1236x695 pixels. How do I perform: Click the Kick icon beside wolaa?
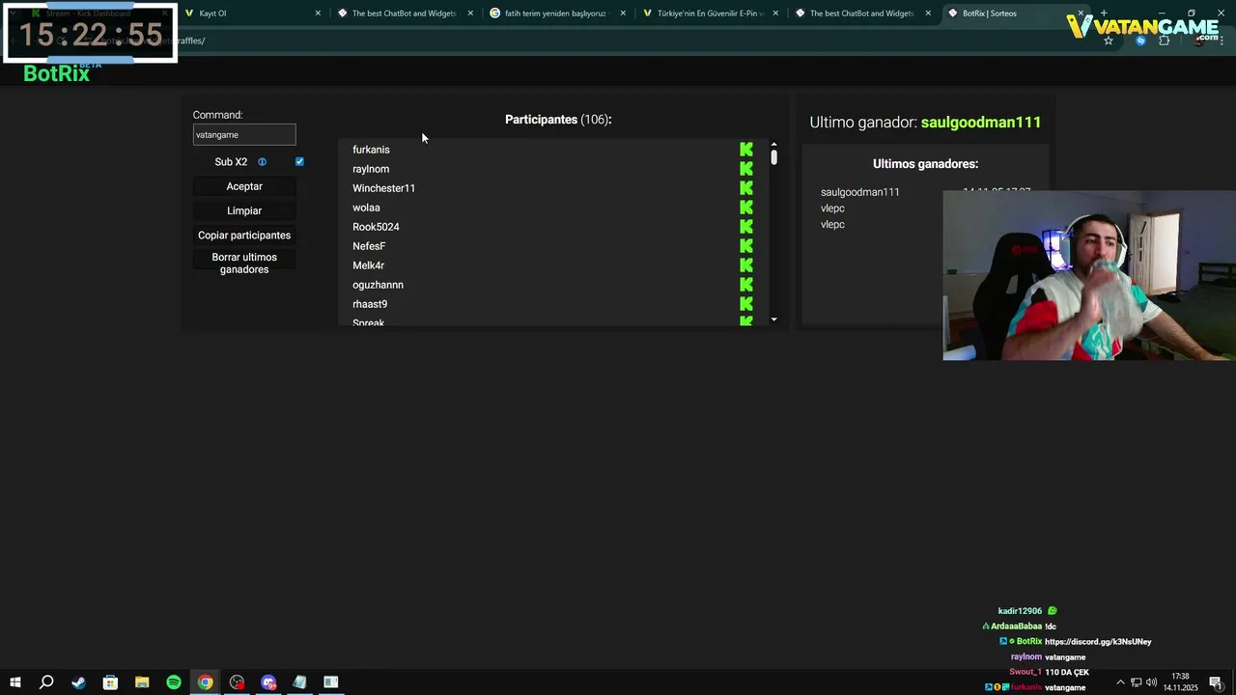click(x=746, y=208)
